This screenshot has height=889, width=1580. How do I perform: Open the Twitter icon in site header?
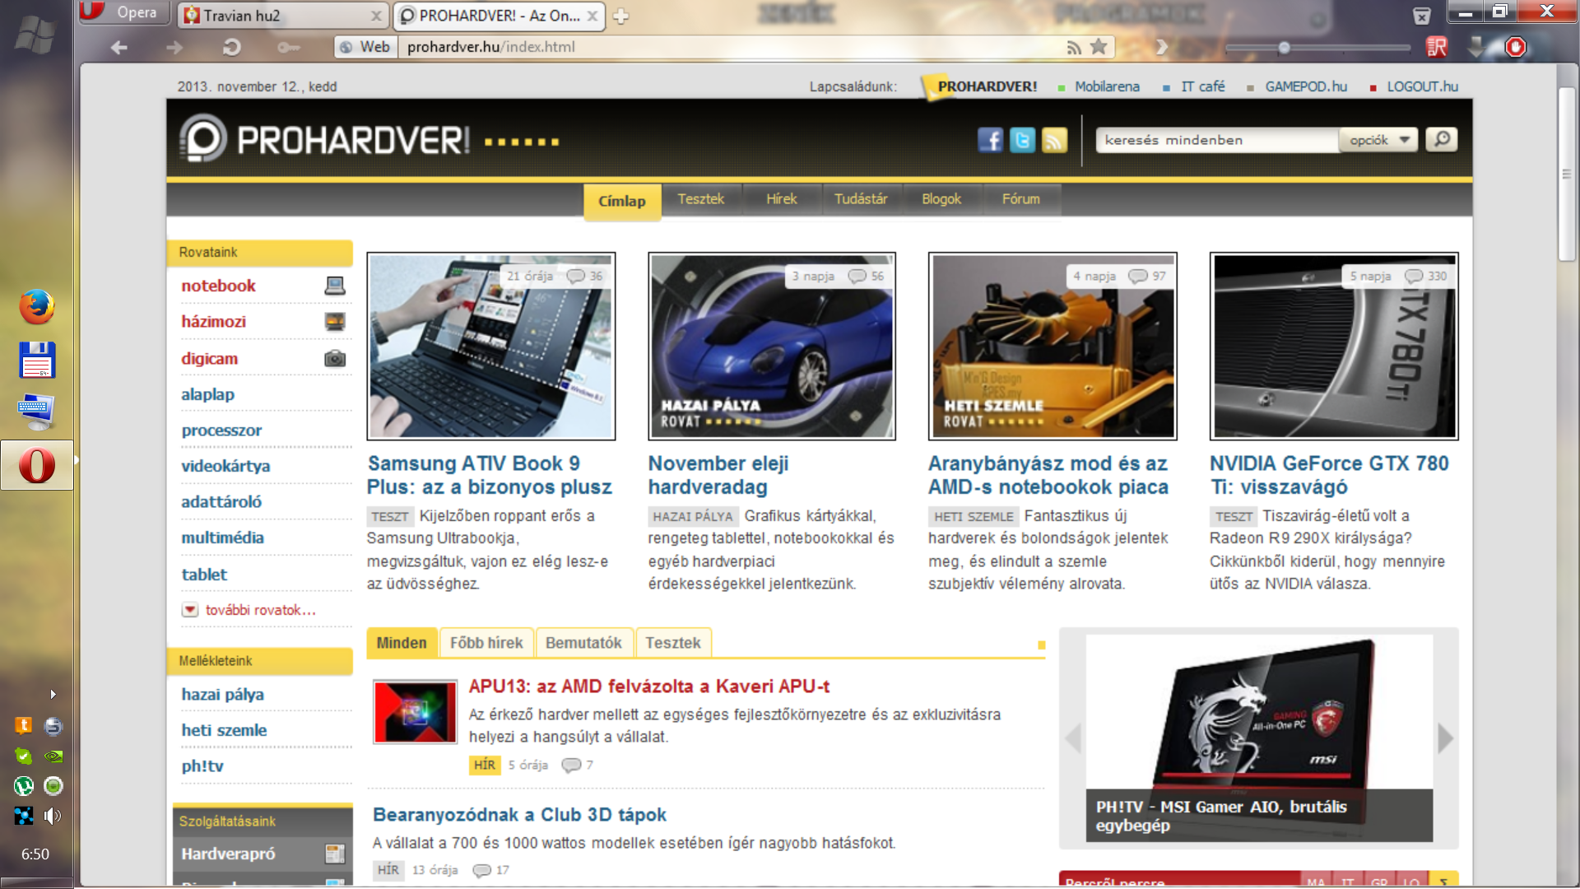pyautogui.click(x=1022, y=140)
